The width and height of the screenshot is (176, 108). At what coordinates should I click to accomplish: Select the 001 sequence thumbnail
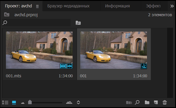(113, 50)
